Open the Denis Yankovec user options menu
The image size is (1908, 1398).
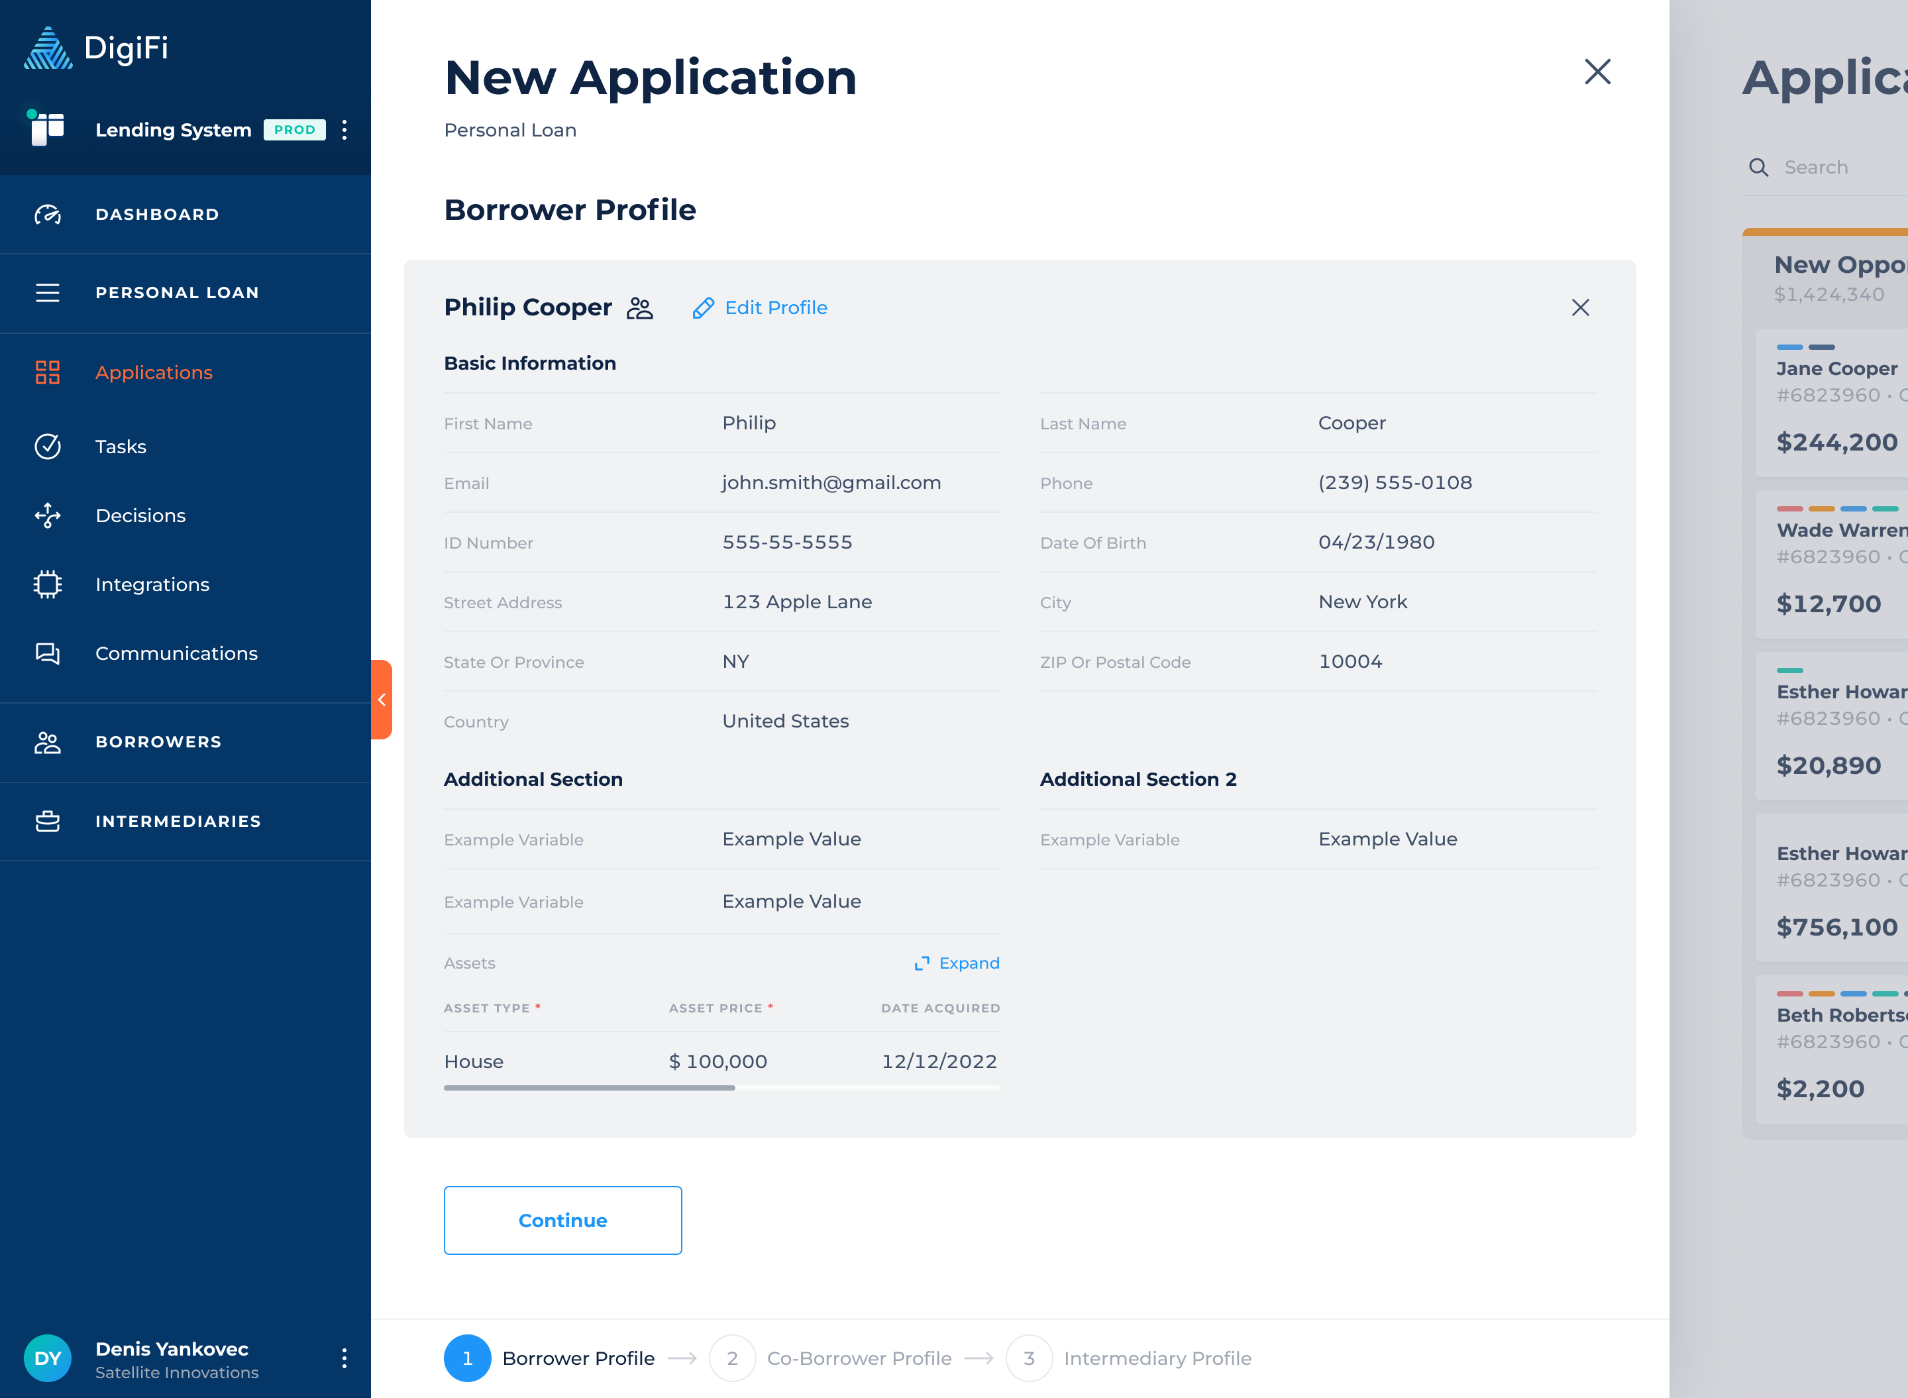[x=344, y=1358]
